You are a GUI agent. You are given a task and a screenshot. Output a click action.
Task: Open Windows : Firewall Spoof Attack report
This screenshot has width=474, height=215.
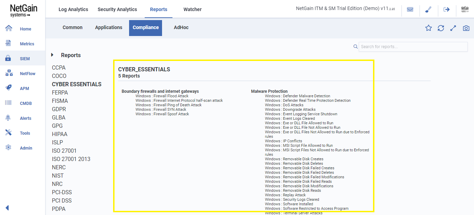click(162, 114)
